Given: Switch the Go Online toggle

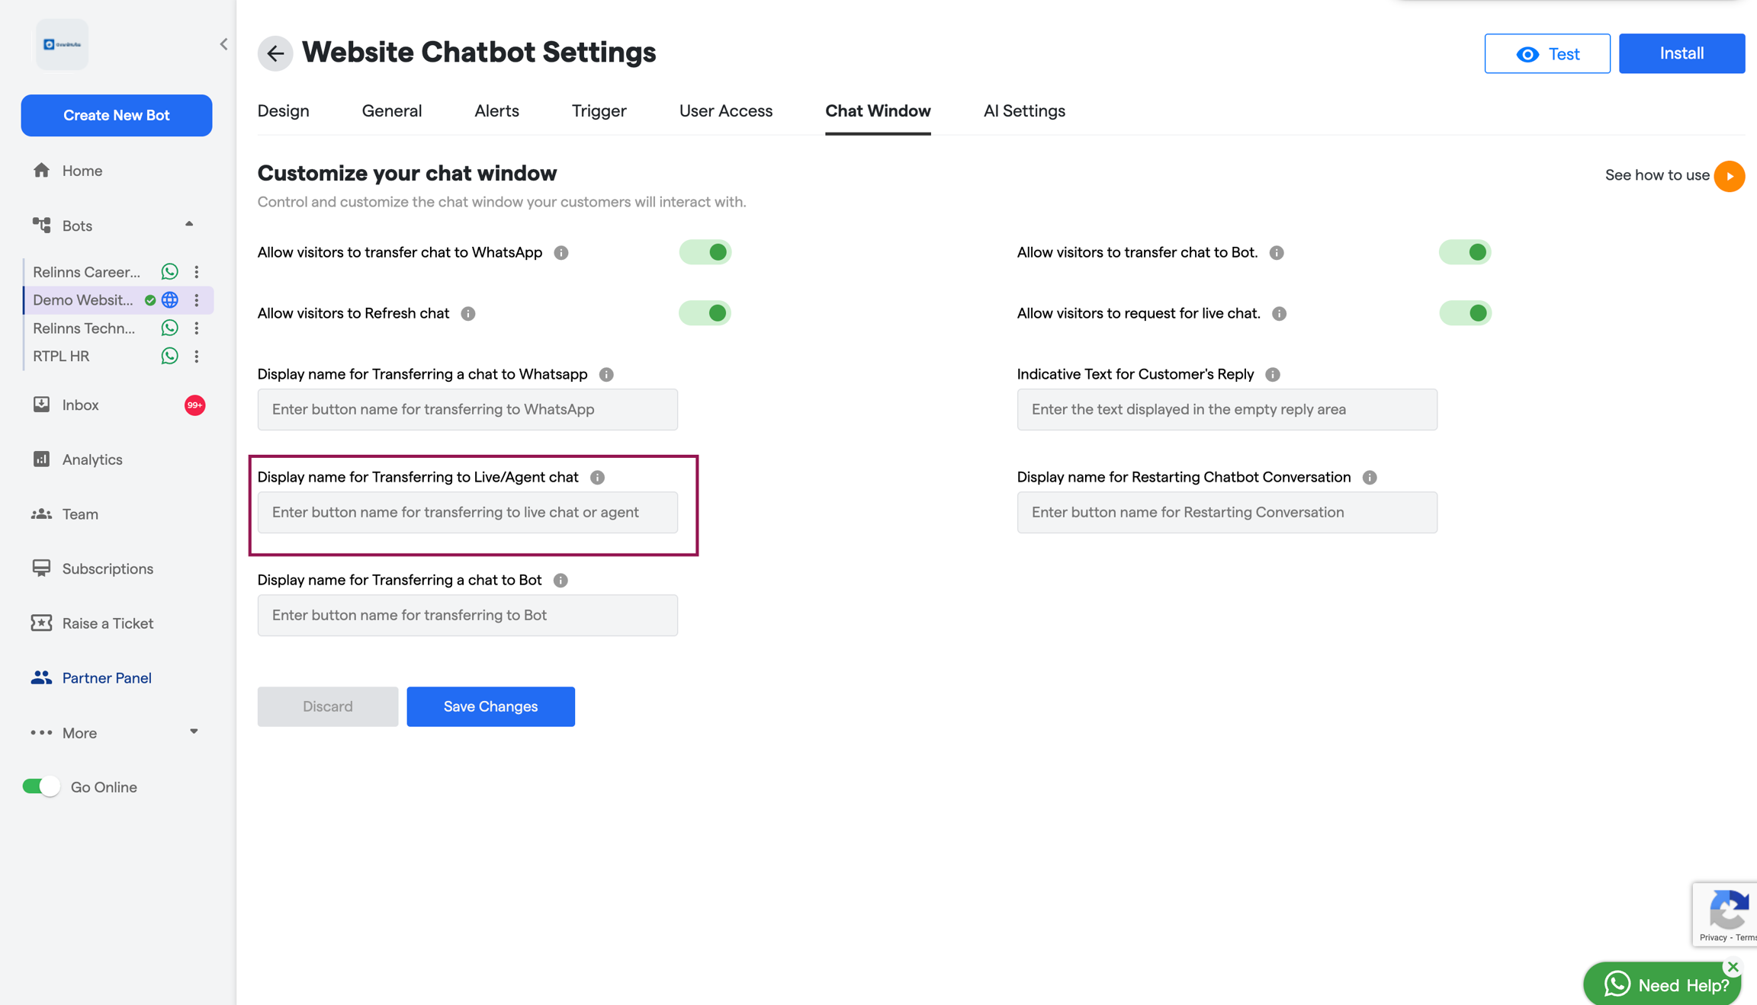Looking at the screenshot, I should pyautogui.click(x=41, y=786).
